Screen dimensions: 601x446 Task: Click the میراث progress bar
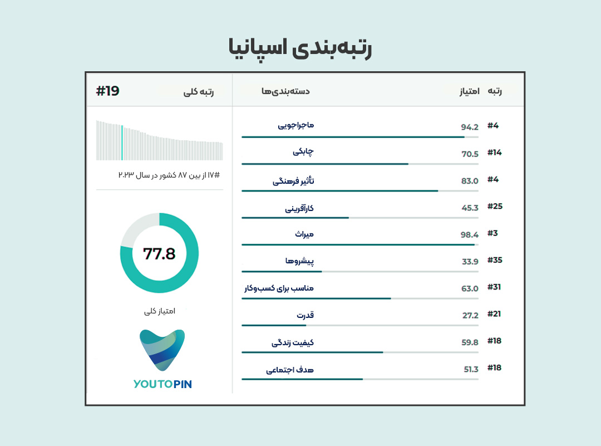tap(360, 244)
